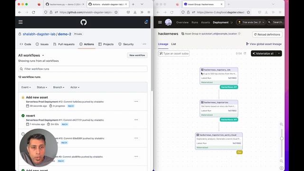Click the Dagster logo
Screen dimensions: 304x171
[168, 22]
